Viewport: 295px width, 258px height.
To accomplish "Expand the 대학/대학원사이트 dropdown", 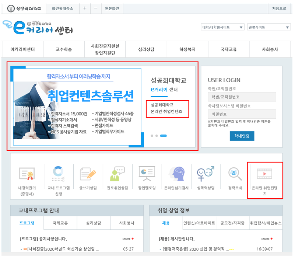I will [x=222, y=27].
